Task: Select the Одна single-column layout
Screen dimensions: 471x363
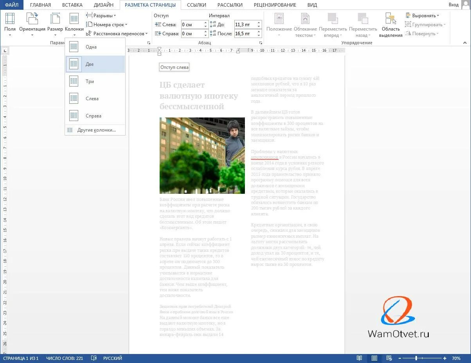Action: (x=95, y=47)
